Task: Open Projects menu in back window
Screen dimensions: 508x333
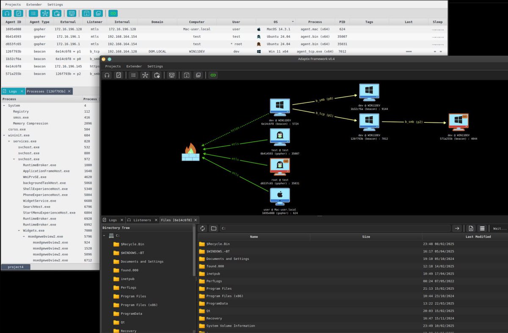Action: click(13, 5)
